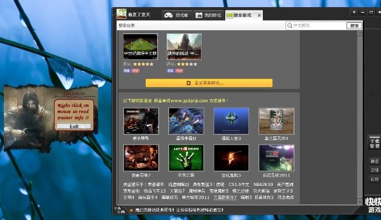Screen dimensions: 381x220
Task: Click the 辐射3 game link
Action: 246,197
